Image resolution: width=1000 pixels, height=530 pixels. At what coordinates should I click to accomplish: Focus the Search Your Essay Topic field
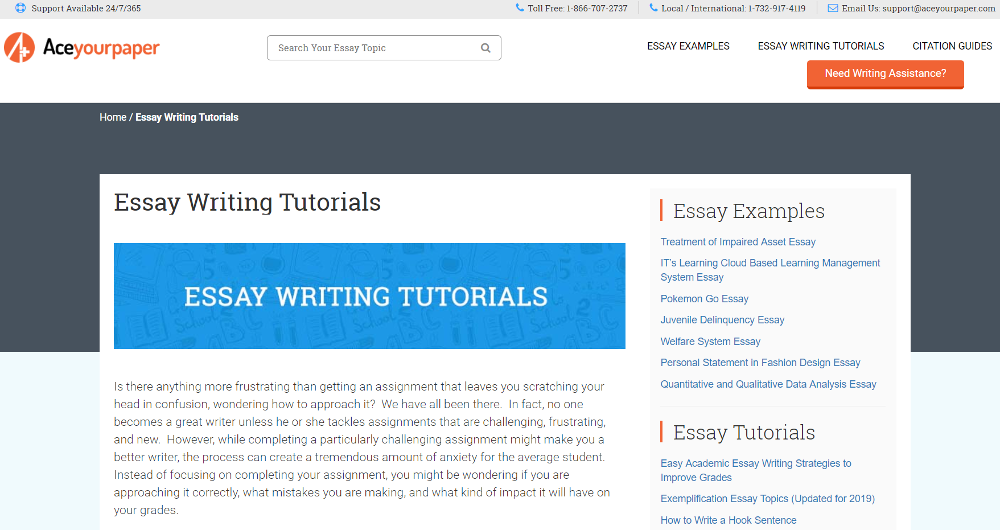[x=384, y=48]
